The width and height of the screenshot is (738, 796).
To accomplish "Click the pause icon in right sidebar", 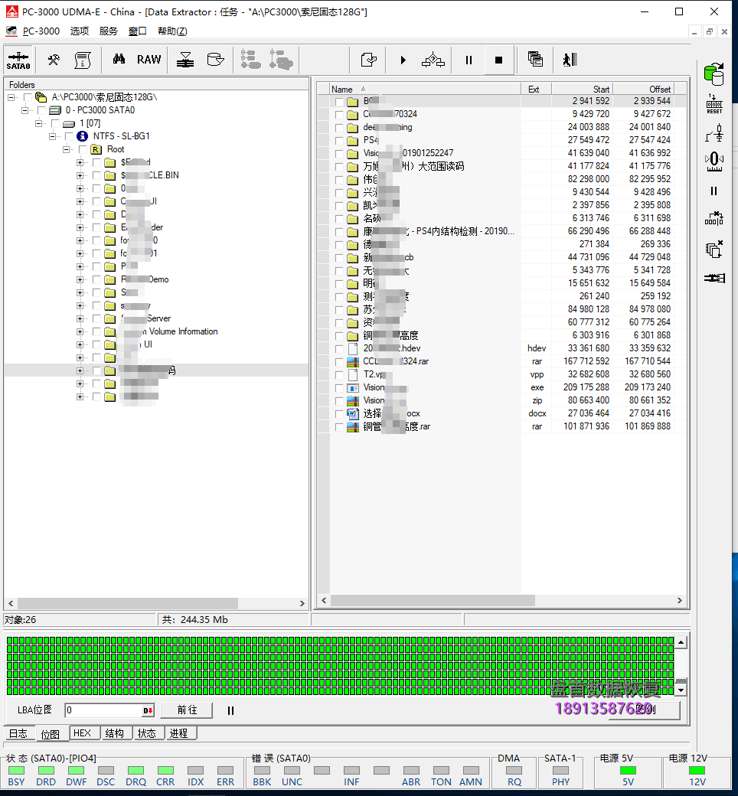I will [714, 191].
